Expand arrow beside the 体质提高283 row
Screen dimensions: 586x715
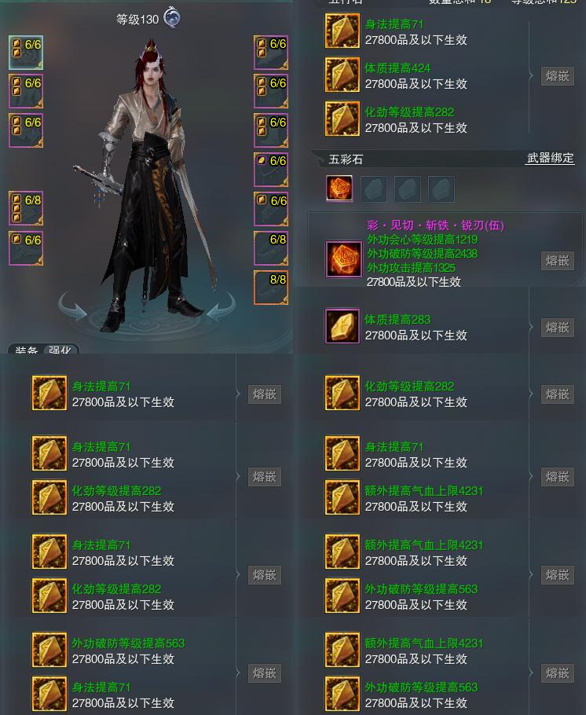531,328
